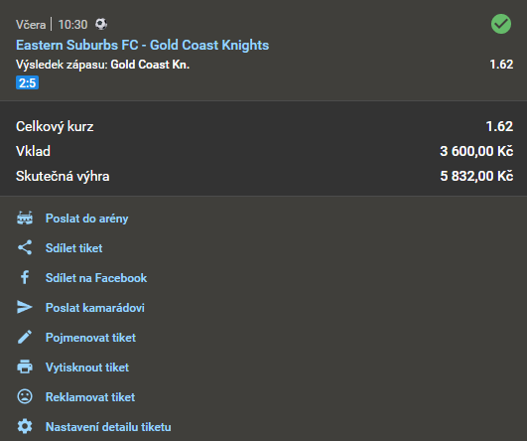The image size is (527, 441).
Task: Click the paper plane send icon
Action: pos(25,307)
